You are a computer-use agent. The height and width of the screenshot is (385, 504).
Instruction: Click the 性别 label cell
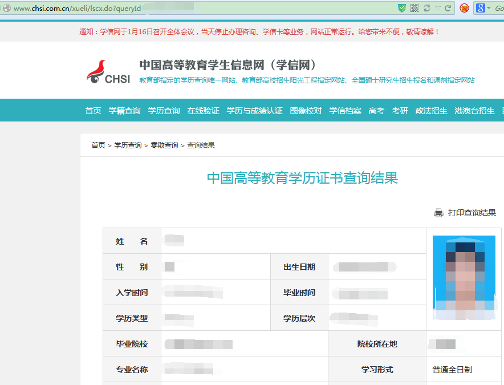click(x=132, y=266)
